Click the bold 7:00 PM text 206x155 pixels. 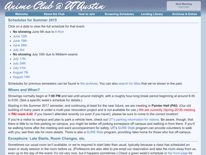click(x=54, y=96)
